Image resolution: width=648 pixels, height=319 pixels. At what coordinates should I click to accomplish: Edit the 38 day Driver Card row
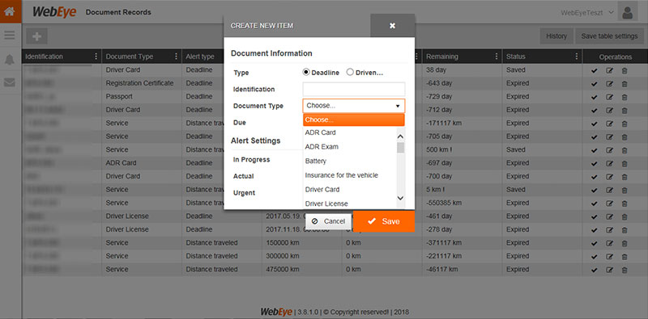click(x=609, y=70)
